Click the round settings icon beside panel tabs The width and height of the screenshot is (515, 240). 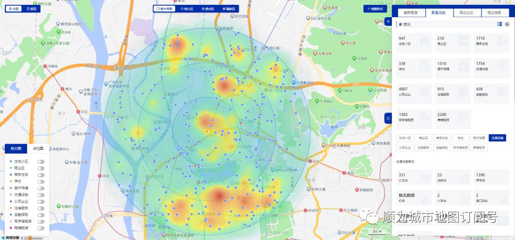pyautogui.click(x=389, y=21)
